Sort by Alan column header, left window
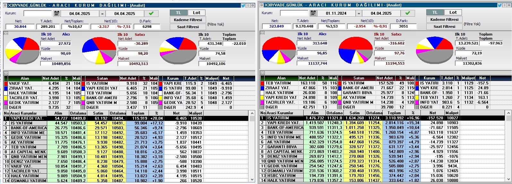The image size is (512, 184). (25, 78)
